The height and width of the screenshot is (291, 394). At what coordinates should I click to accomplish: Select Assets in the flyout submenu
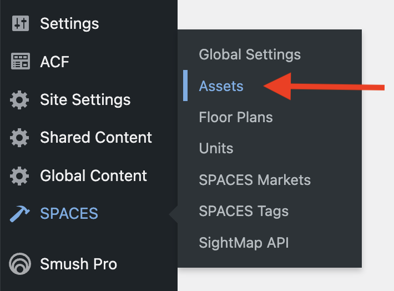pyautogui.click(x=221, y=86)
